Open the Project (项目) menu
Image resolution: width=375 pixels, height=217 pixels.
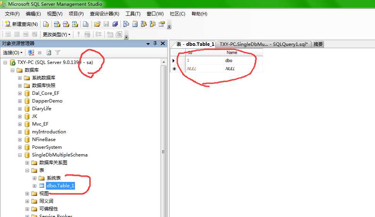coord(76,14)
